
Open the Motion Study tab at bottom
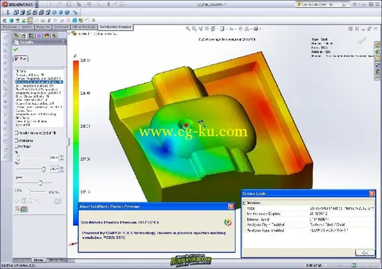[59, 260]
